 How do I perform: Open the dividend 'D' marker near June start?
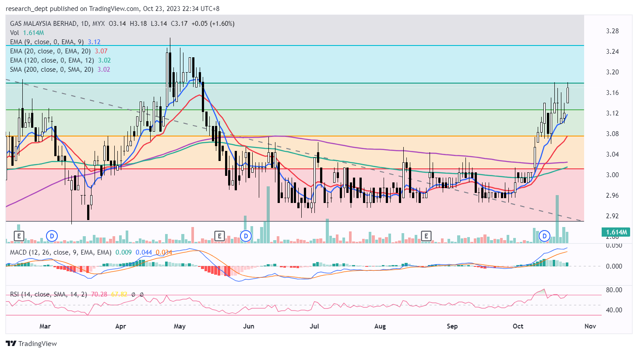[x=247, y=236]
